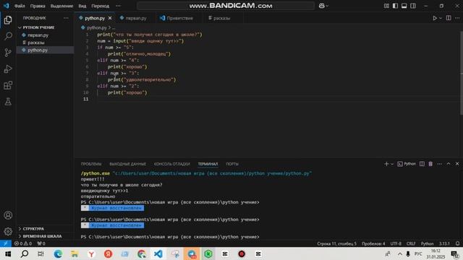Open the new terminal profile dropdown

point(392,164)
